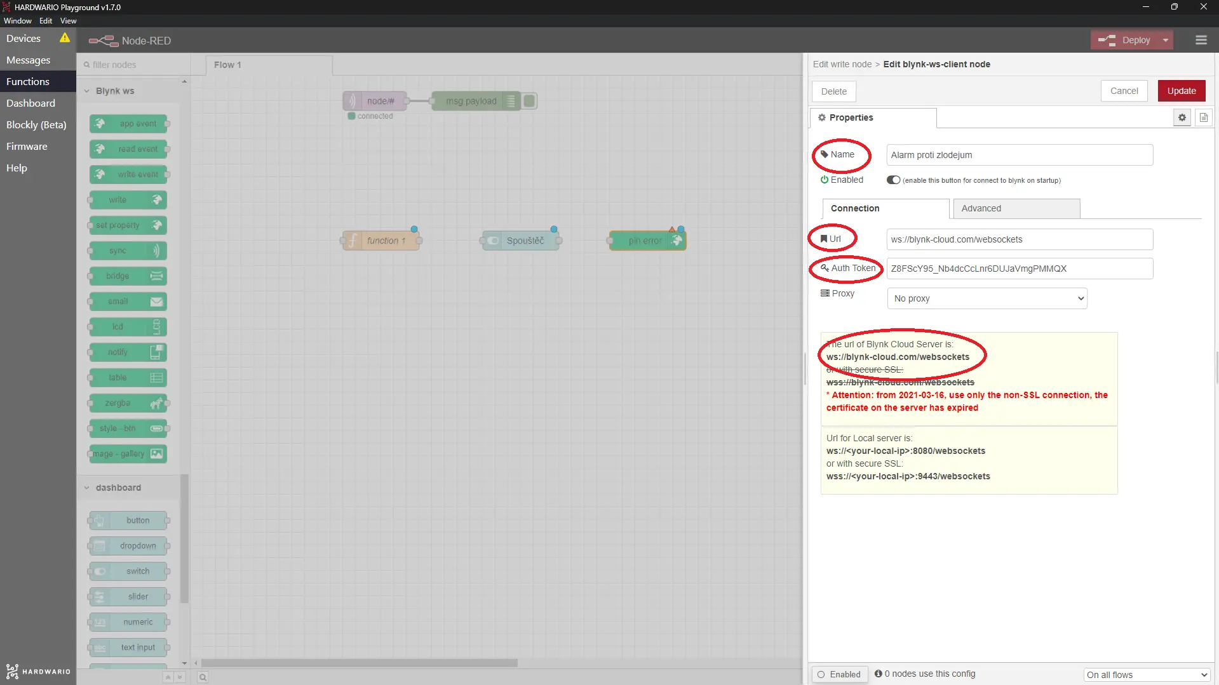Click the Url input field
The height and width of the screenshot is (685, 1219).
1020,239
